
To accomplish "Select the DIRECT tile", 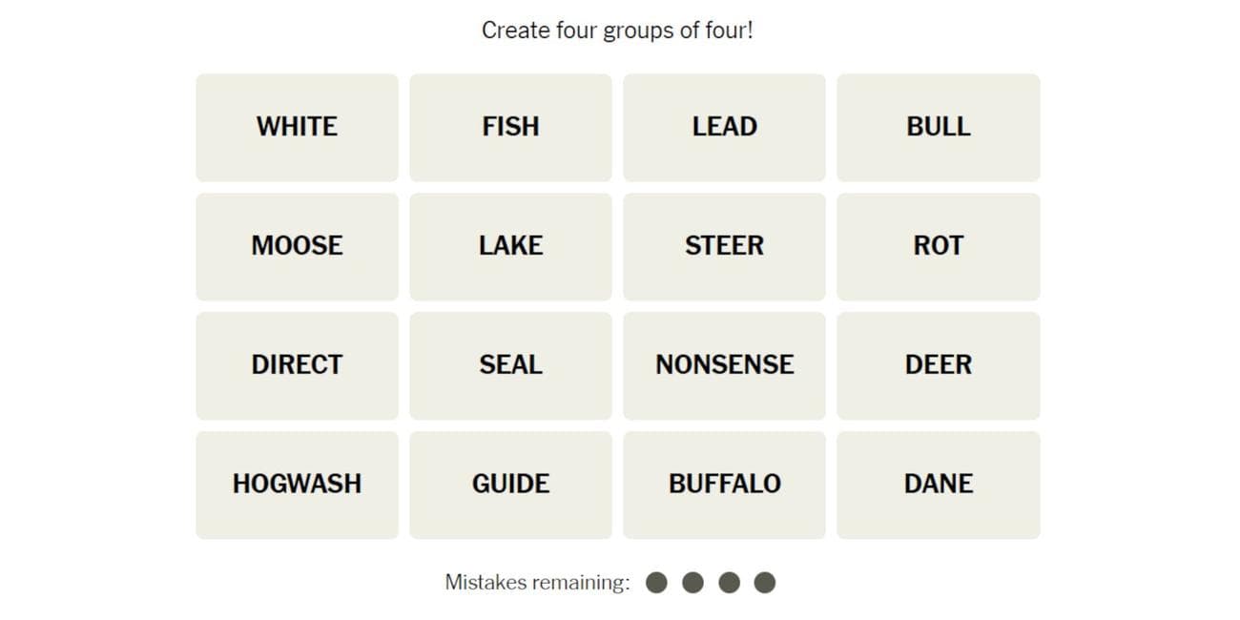I will (297, 365).
